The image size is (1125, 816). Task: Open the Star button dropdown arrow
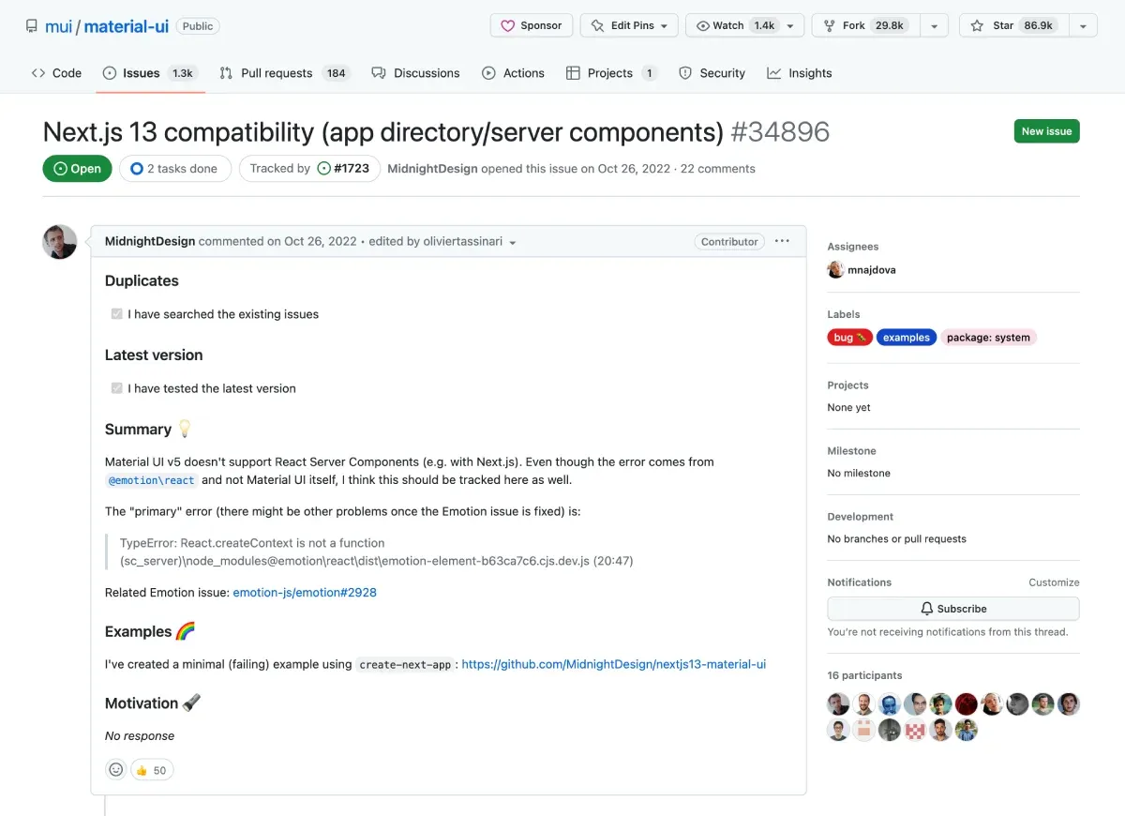pyautogui.click(x=1083, y=25)
